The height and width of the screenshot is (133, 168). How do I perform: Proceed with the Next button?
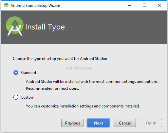click(x=99, y=123)
